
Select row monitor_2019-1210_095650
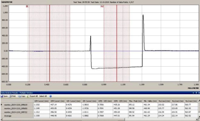click(x=17, y=108)
